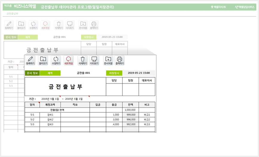Click balance cell 999,000
This screenshot has height=157, width=259.
point(130,115)
